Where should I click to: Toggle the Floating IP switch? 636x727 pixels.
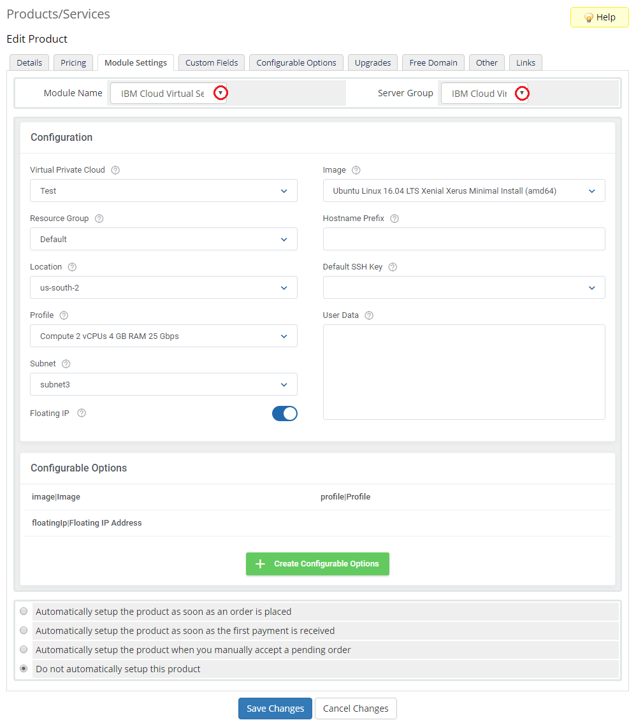(x=284, y=414)
